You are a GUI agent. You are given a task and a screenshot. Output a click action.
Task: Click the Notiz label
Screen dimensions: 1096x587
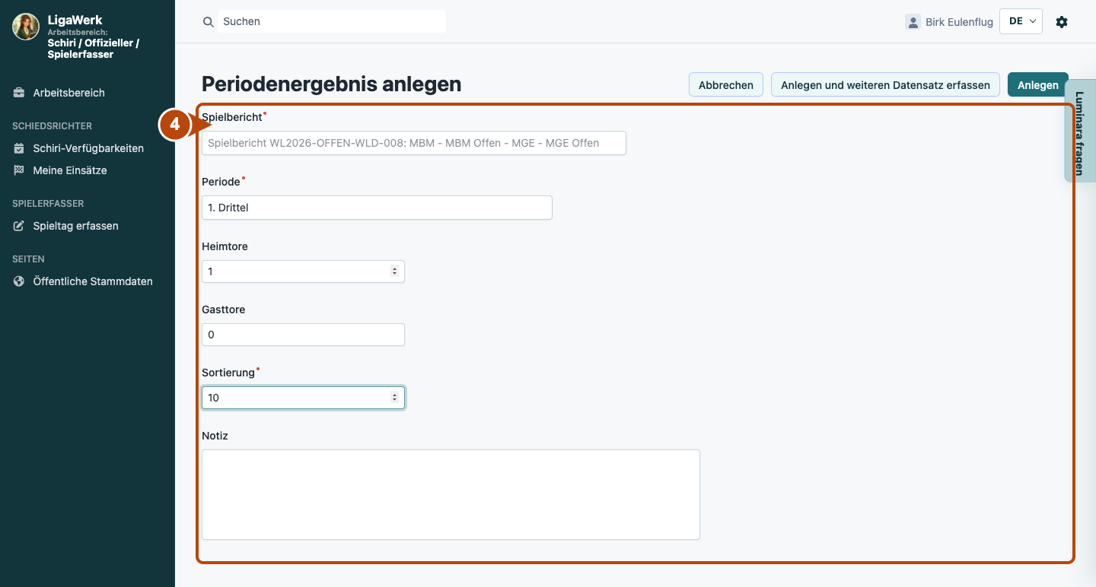coord(215,436)
